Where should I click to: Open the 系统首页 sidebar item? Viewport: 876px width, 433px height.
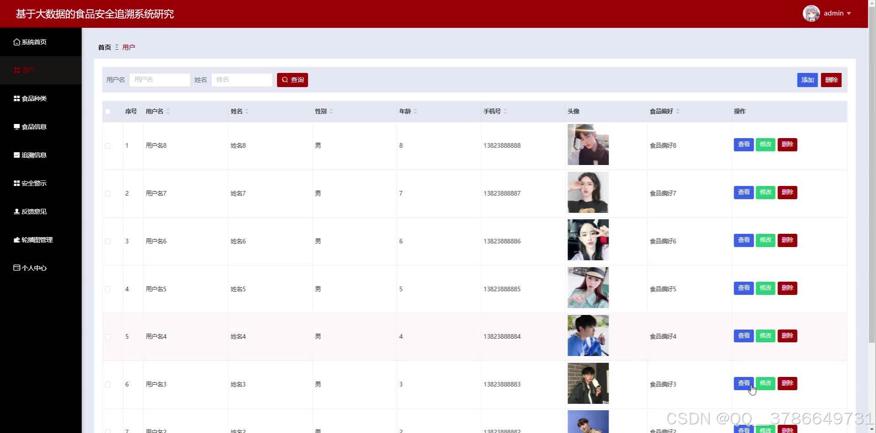pyautogui.click(x=41, y=42)
